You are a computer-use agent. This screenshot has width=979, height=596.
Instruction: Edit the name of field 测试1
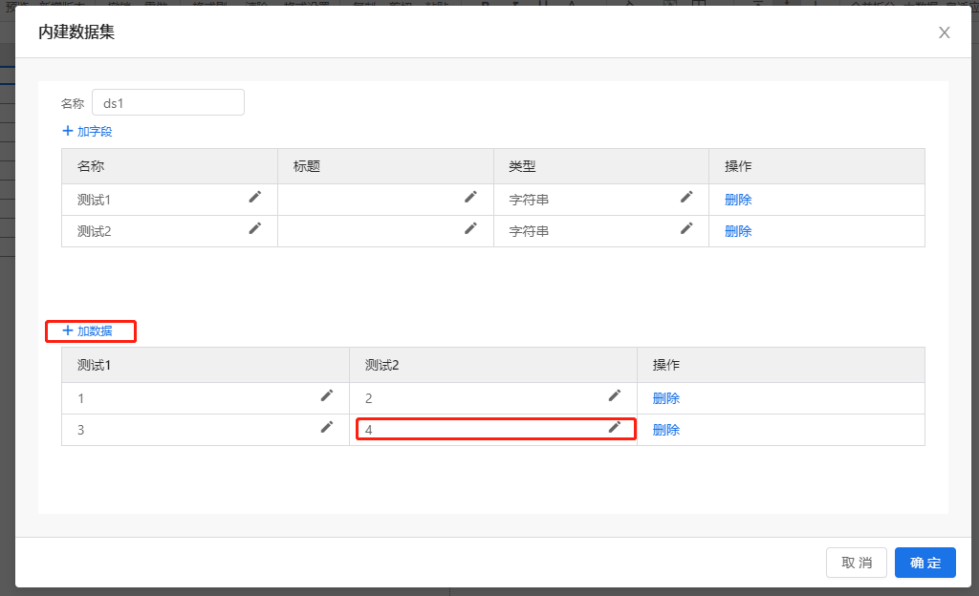click(x=254, y=197)
